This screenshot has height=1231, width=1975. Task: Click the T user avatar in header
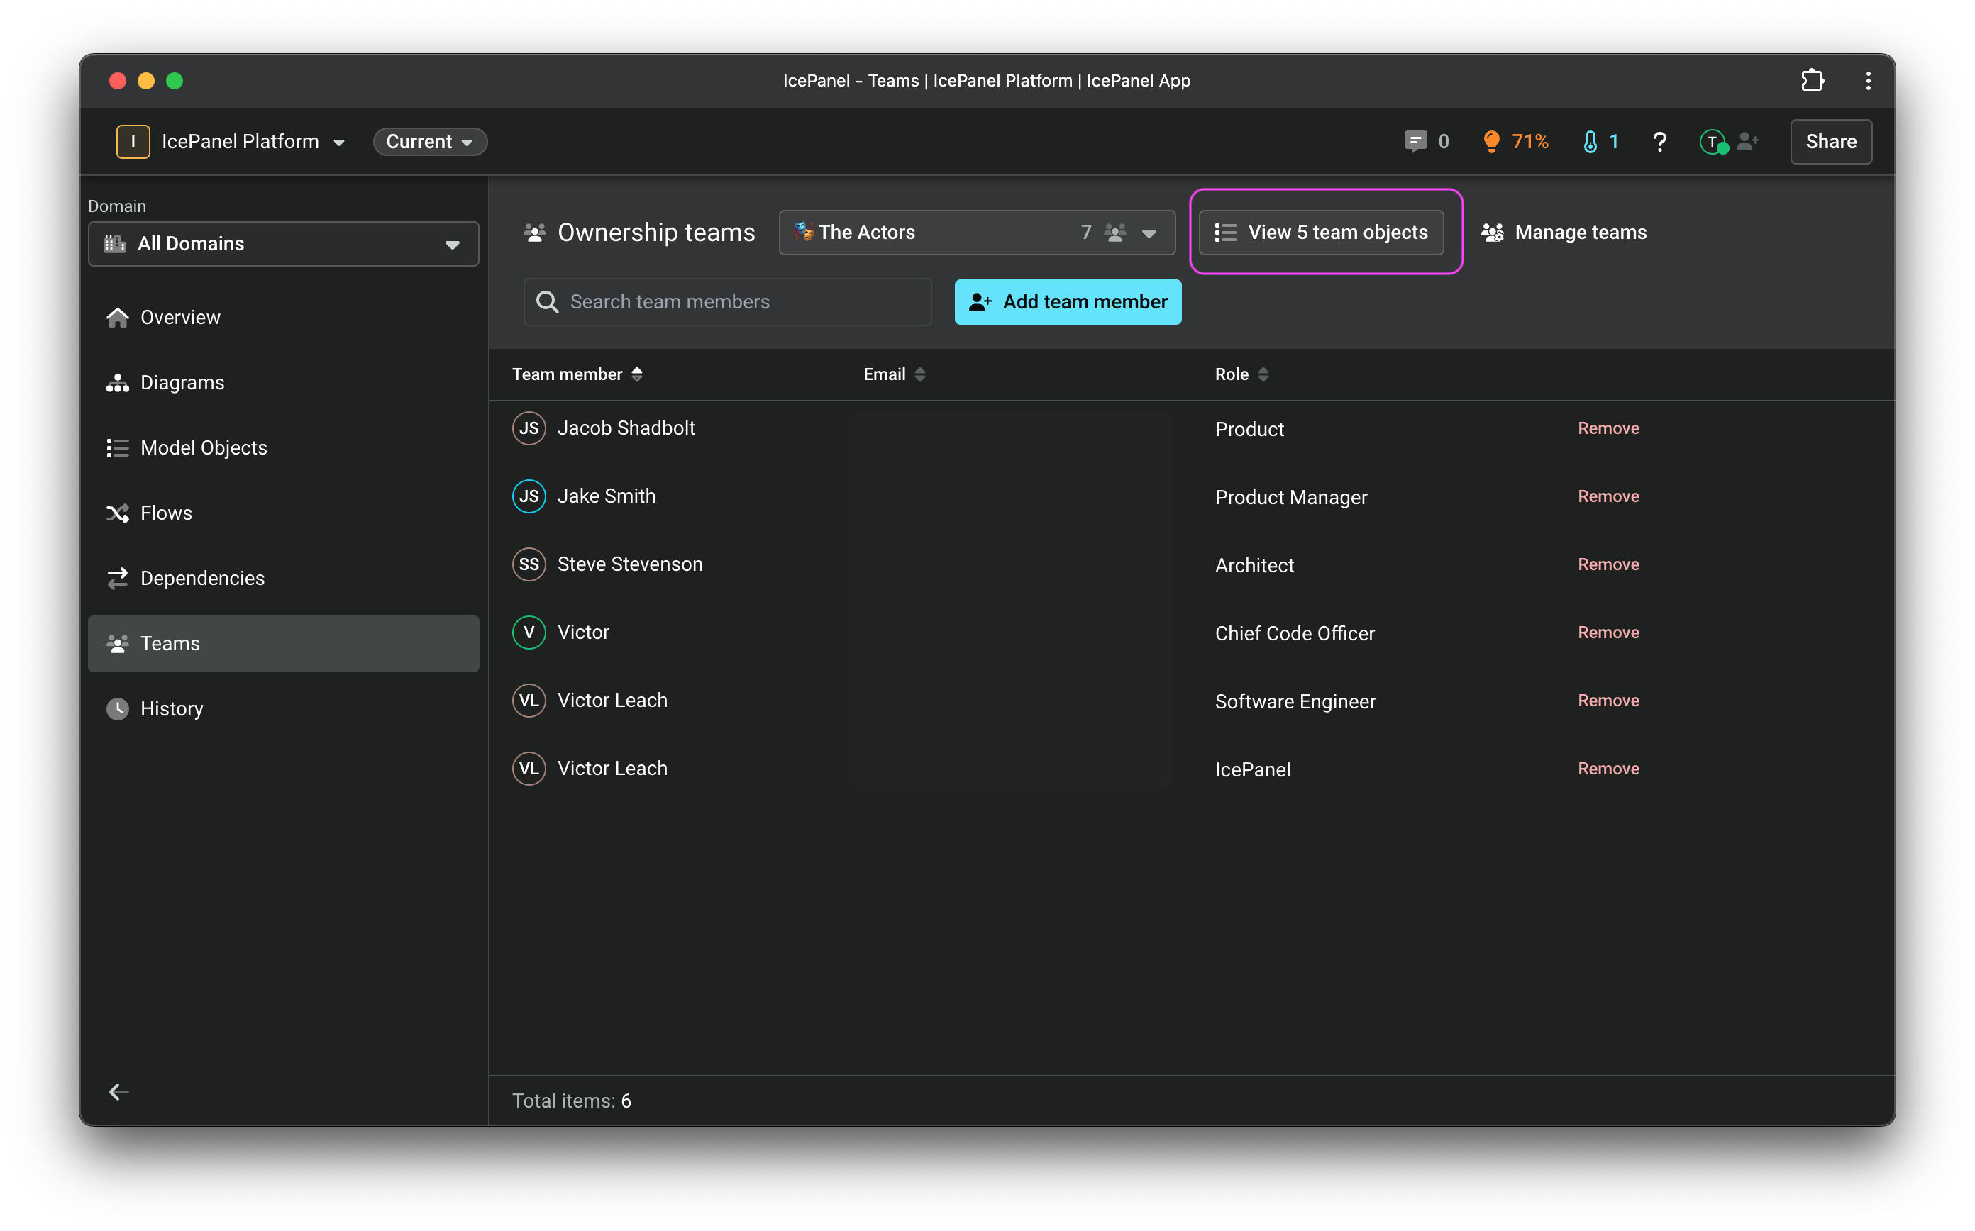[x=1712, y=142]
